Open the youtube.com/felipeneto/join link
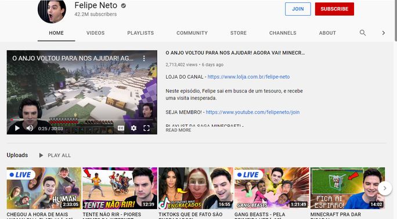Screen dimensions: 397x219 252,112
